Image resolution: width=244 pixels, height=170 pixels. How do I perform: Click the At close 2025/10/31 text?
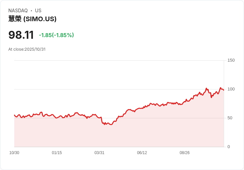point(27,49)
